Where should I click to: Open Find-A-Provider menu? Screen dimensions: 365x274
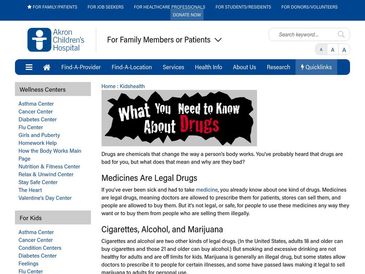tap(81, 67)
